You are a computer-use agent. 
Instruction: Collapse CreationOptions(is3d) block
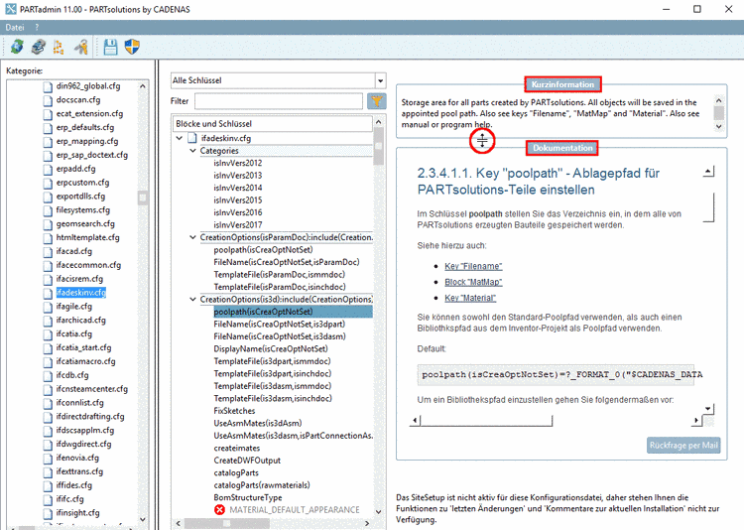192,299
